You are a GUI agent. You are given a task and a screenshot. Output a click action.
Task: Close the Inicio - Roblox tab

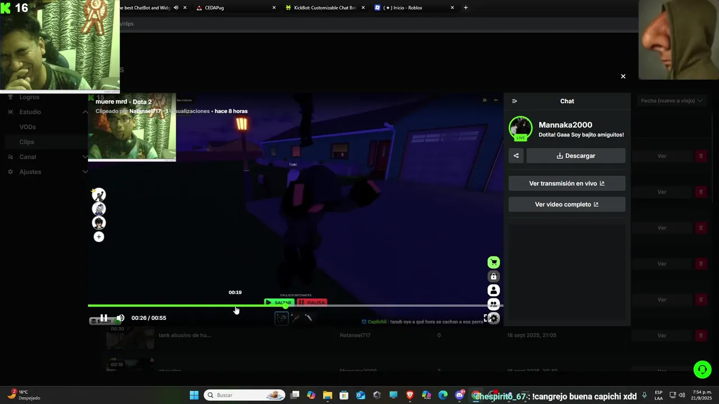(452, 8)
